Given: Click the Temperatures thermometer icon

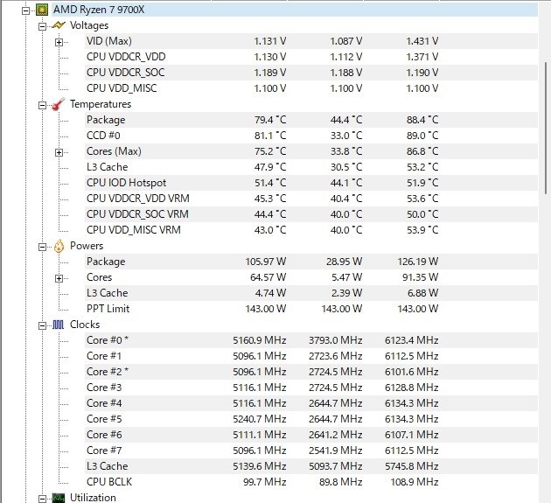Looking at the screenshot, I should (x=59, y=104).
